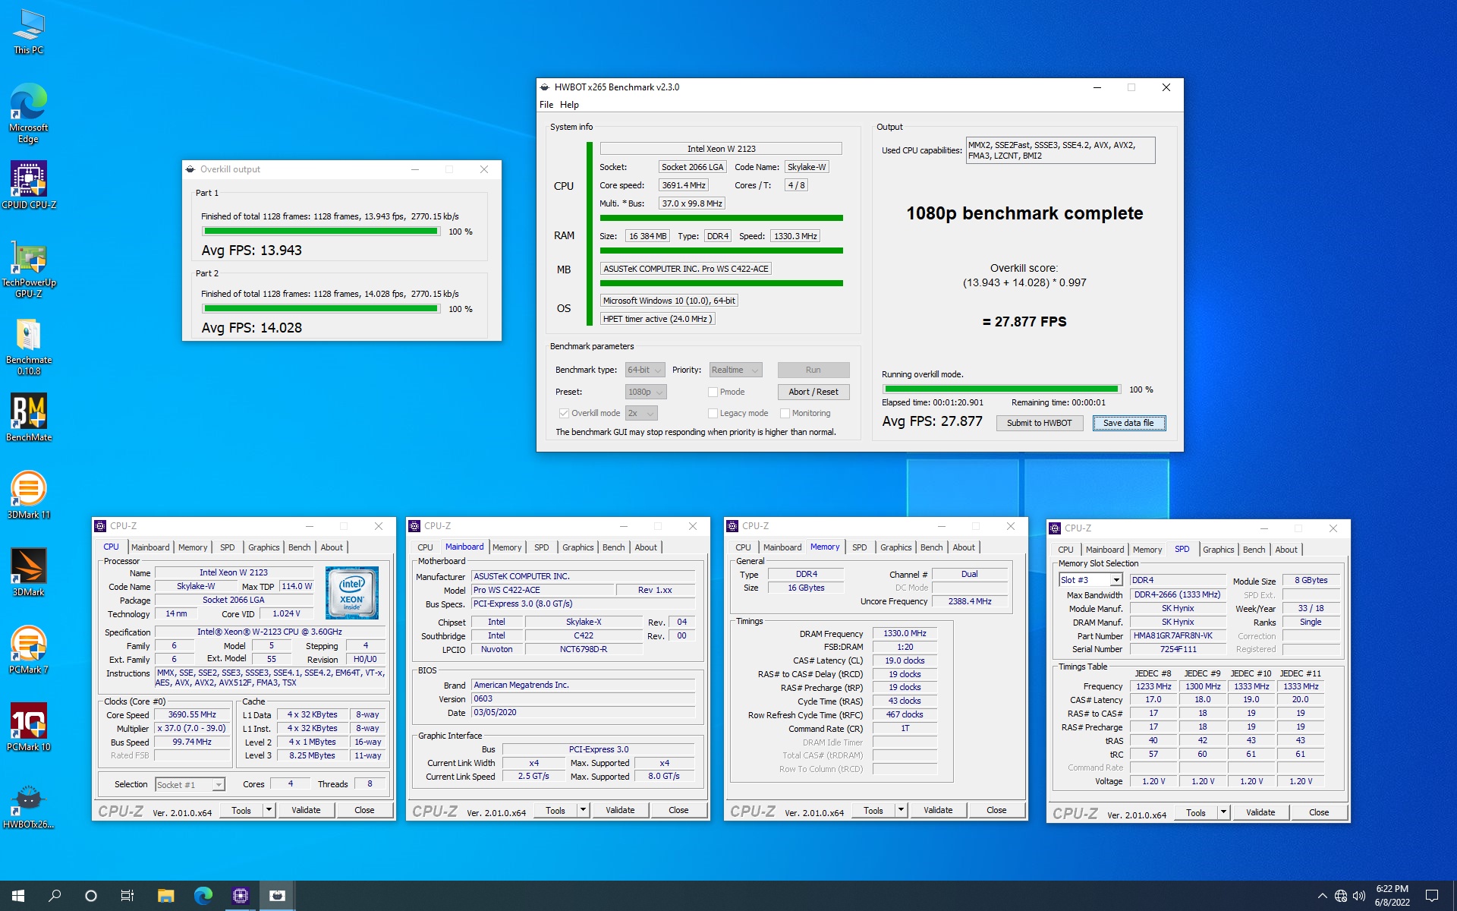The width and height of the screenshot is (1457, 911).
Task: Open File Explorer from taskbar
Action: (165, 896)
